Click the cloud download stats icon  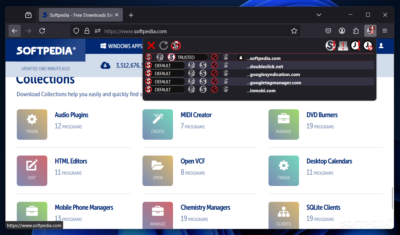click(x=106, y=65)
